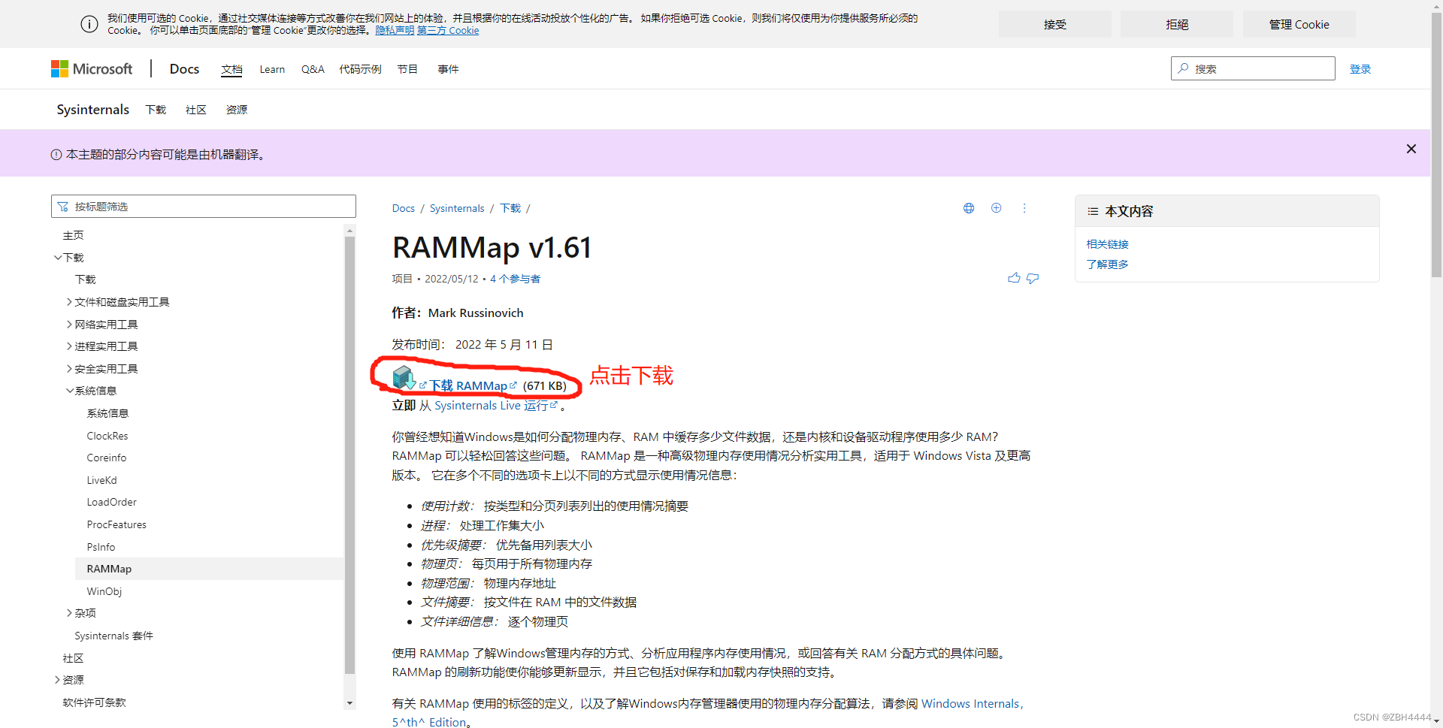Click the bookmark add icon beside the globe

tap(996, 208)
